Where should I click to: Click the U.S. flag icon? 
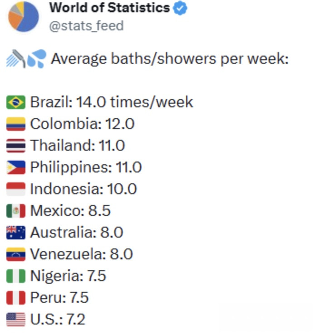16,320
